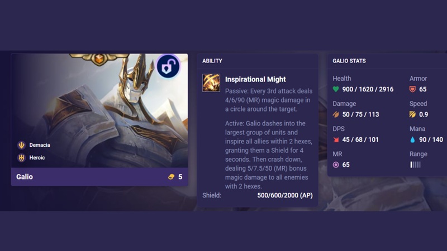Select the Demacia trait label
The image size is (447, 251).
tap(40, 145)
